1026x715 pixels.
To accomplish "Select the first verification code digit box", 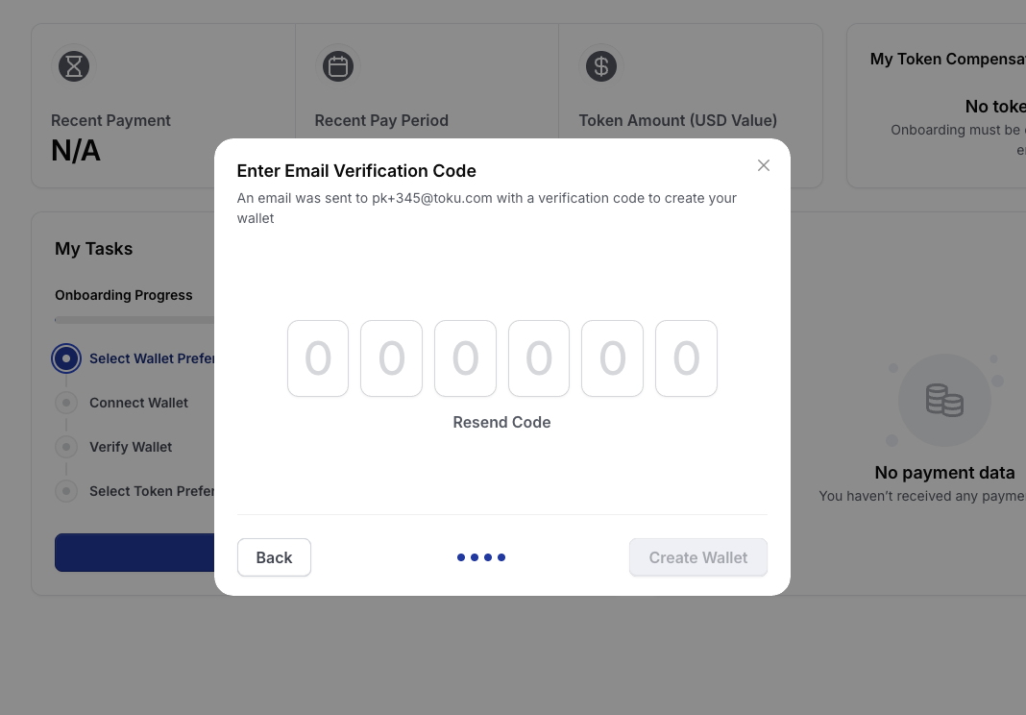I will tap(318, 358).
